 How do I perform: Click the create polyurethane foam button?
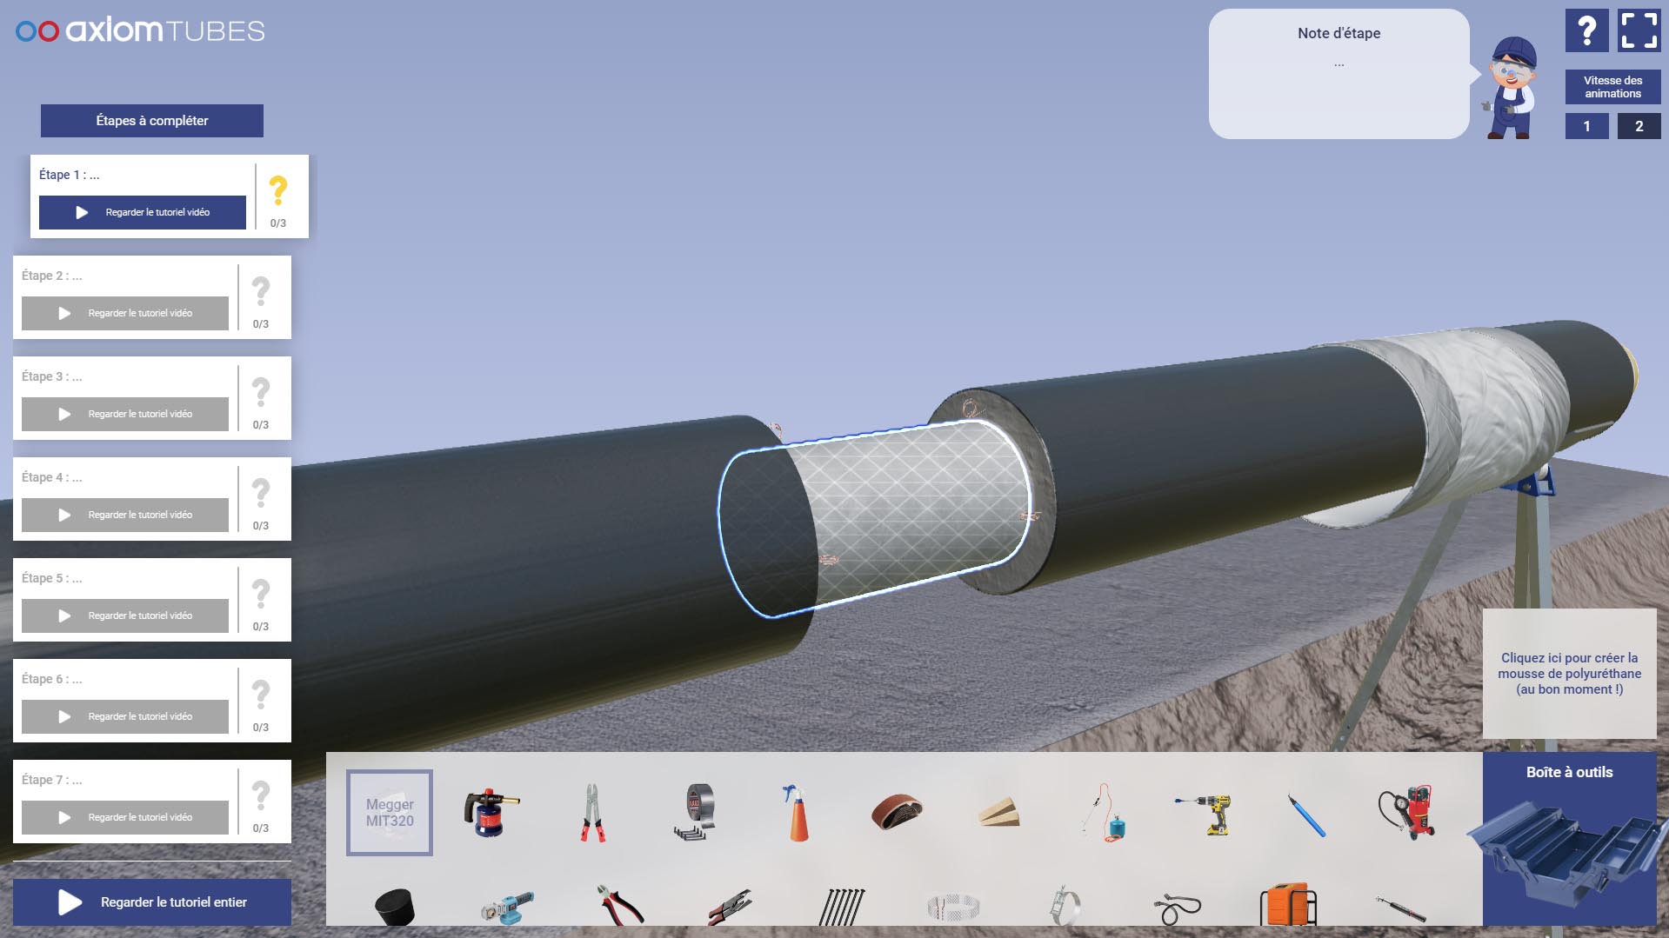coord(1569,673)
